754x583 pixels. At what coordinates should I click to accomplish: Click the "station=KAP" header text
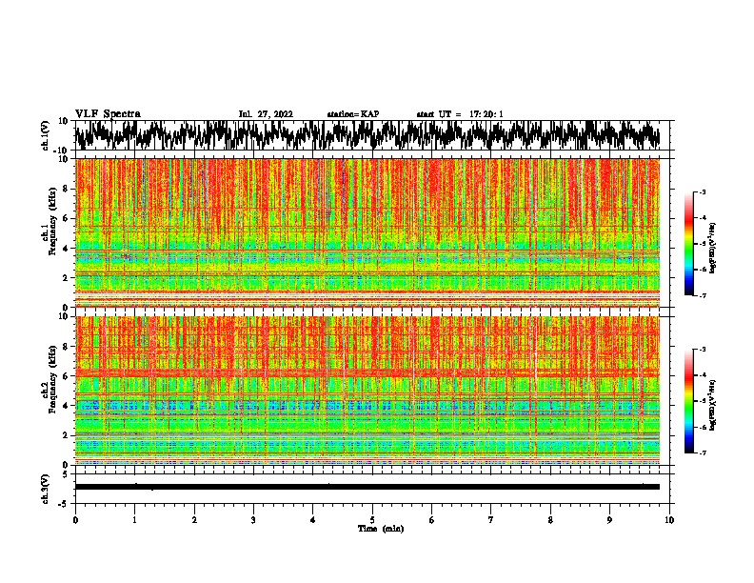point(353,114)
